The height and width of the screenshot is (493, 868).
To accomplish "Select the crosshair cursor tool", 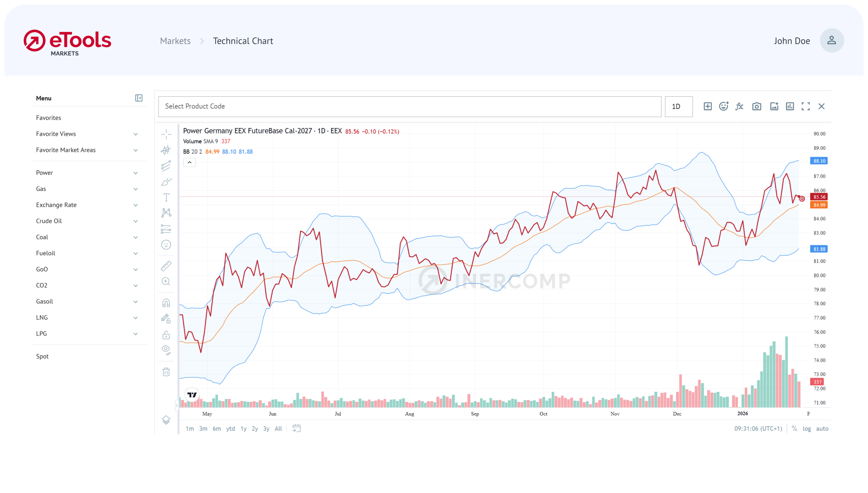I will coord(166,134).
